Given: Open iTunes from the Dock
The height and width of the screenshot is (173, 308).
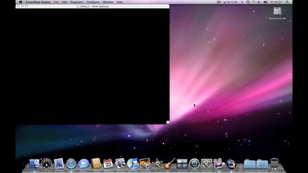Looking at the screenshot, I should 133,163.
